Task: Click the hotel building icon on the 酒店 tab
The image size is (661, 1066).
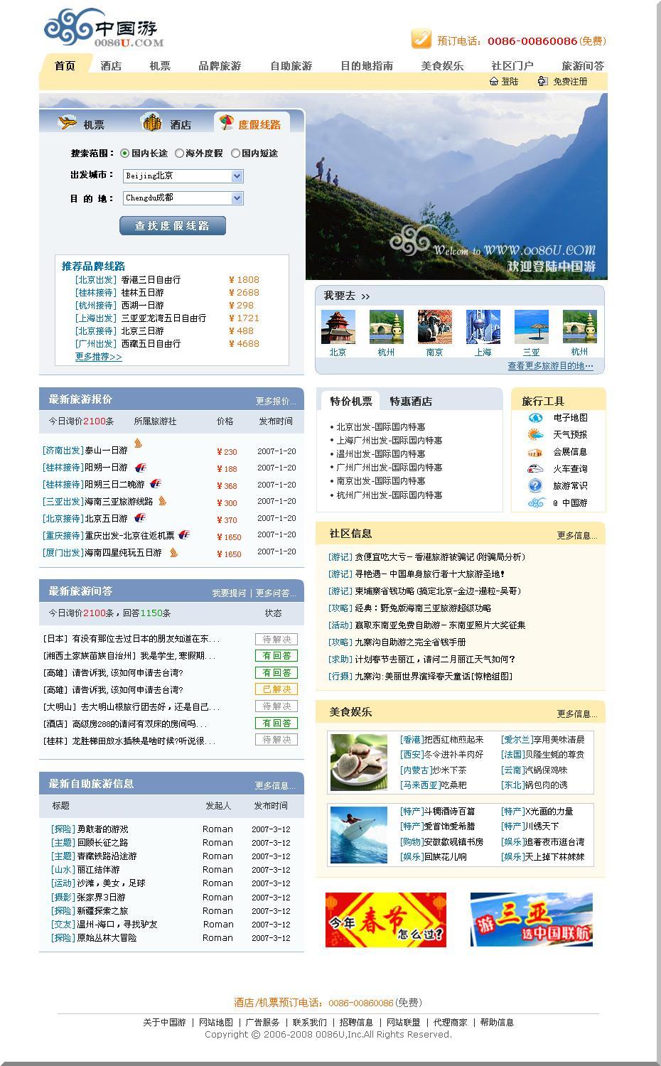Action: 152,123
